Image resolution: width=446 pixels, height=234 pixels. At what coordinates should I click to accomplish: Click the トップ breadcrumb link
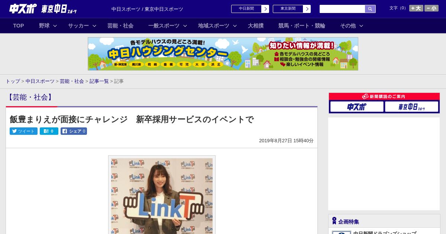pyautogui.click(x=13, y=81)
